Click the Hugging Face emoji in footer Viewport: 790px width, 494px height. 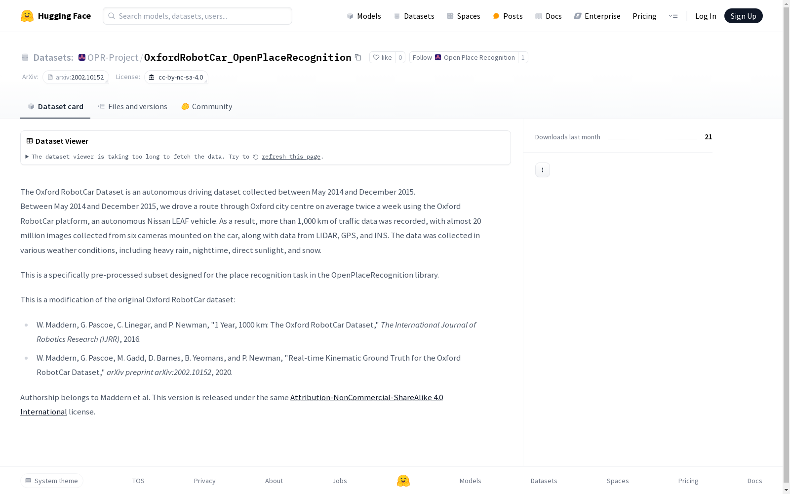click(403, 481)
